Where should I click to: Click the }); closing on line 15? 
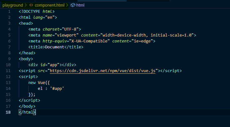(32, 95)
